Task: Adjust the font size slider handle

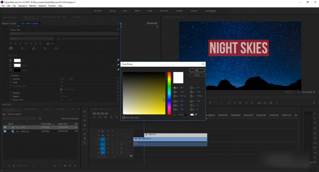Action: tap(97, 39)
